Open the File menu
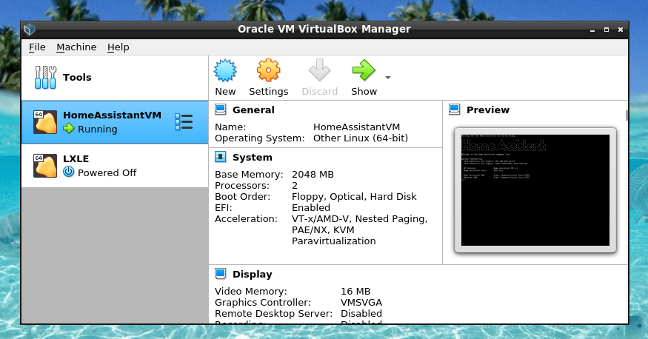The height and width of the screenshot is (339, 648). pyautogui.click(x=37, y=47)
